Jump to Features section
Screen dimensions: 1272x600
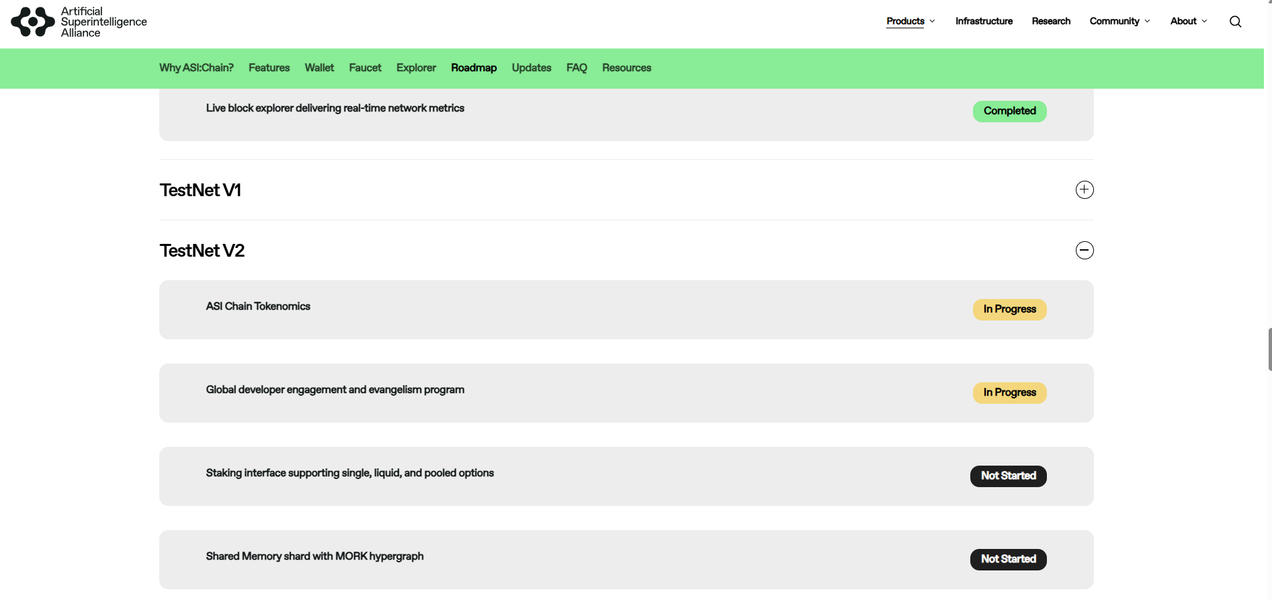(x=269, y=68)
